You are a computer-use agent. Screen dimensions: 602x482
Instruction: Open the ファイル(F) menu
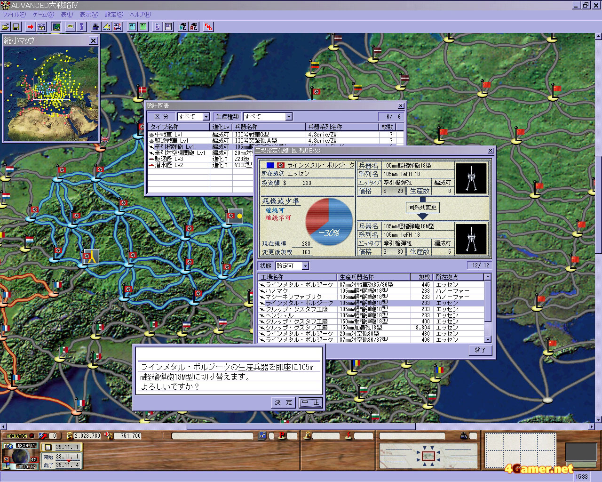click(14, 15)
